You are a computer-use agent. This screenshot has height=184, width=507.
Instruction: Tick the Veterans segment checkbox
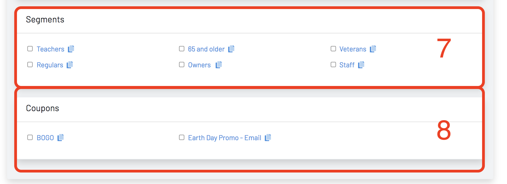(333, 49)
